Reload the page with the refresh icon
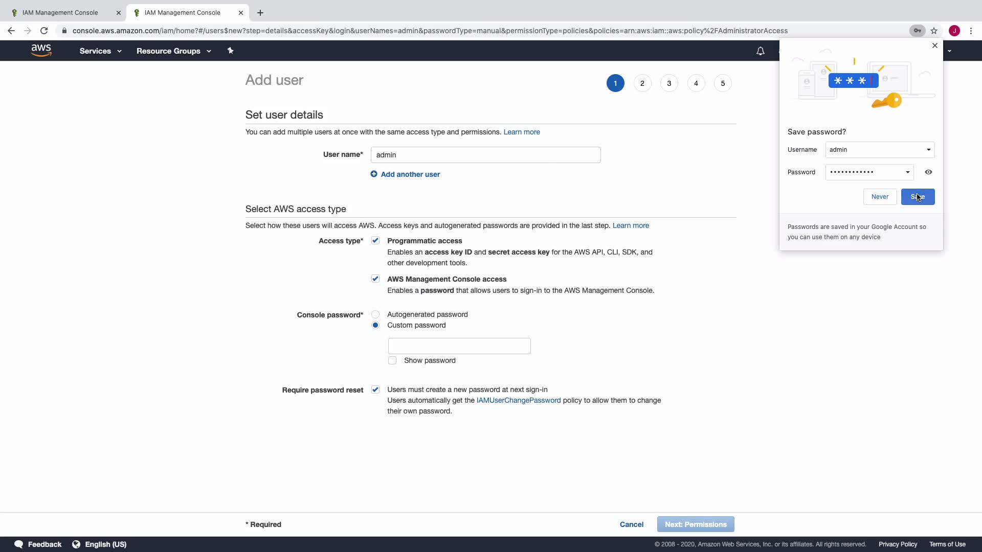This screenshot has height=552, width=982. 44,31
